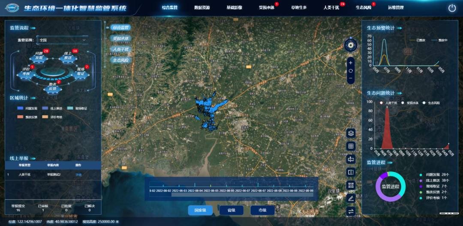Click the arrow icon beside 生态问题统计 heading
This screenshot has height=226, width=463.
(x=399, y=93)
